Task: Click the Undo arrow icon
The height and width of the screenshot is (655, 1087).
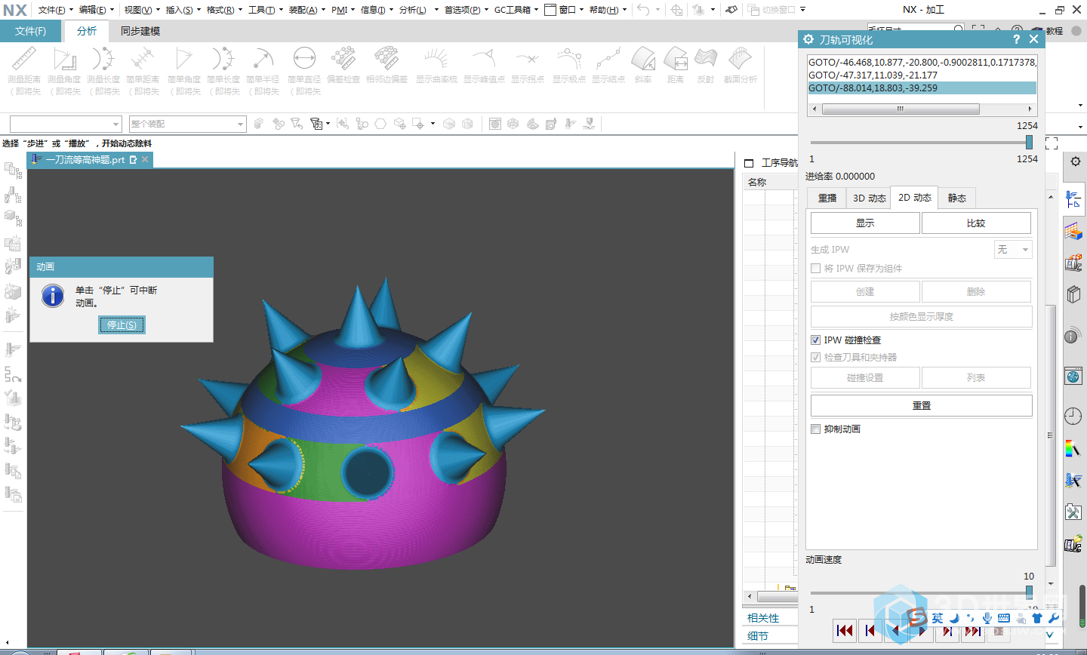Action: [x=643, y=10]
